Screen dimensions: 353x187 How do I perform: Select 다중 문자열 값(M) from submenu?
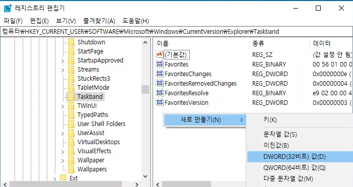click(x=300, y=178)
